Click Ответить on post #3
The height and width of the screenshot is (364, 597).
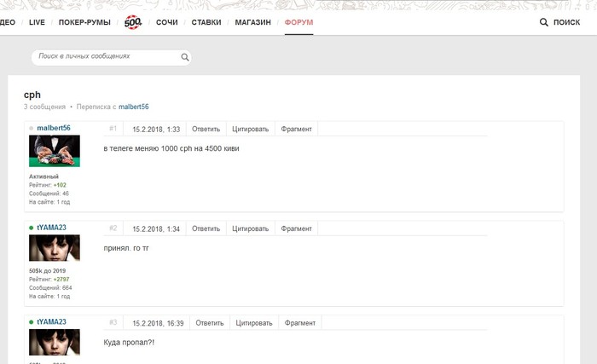210,323
